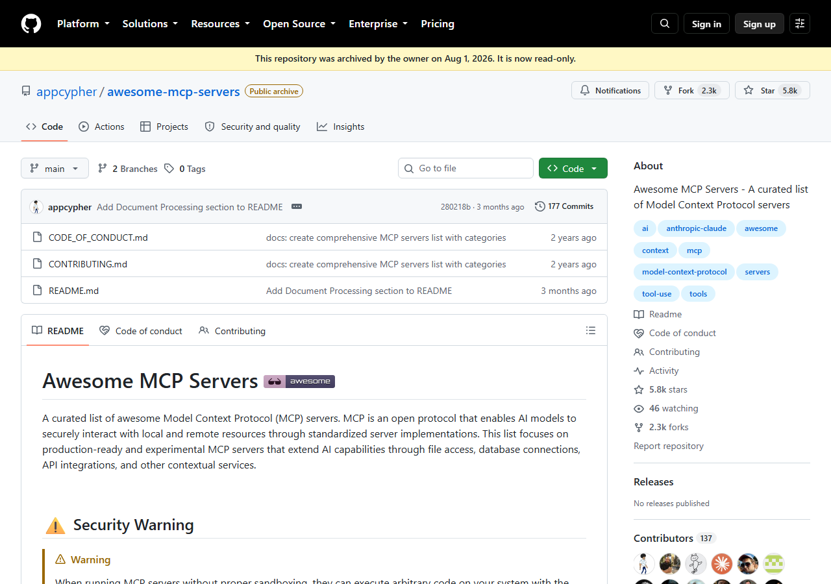831x584 pixels.
Task: Select the README tab in file viewer
Action: [58, 331]
